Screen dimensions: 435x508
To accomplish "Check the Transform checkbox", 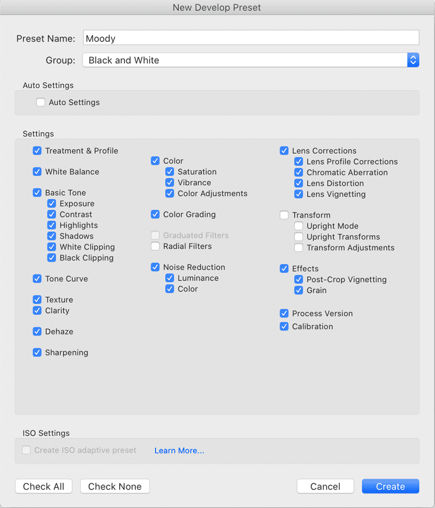I will pos(284,215).
